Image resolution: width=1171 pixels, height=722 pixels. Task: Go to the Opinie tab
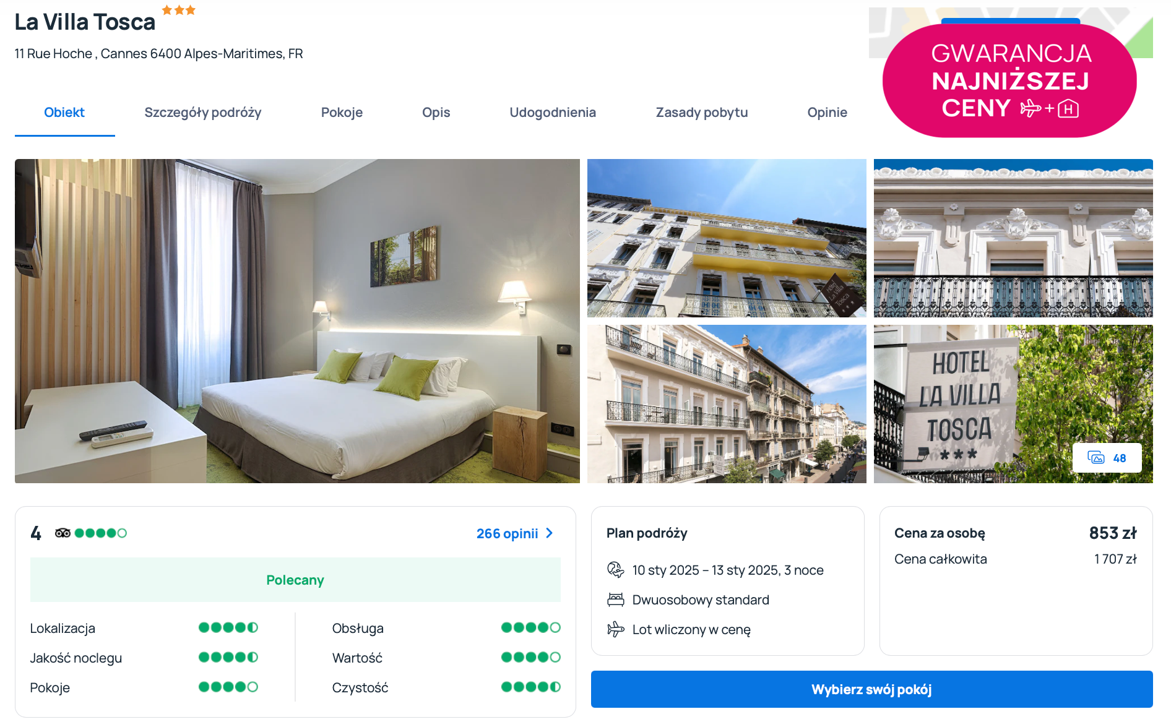coord(827,113)
